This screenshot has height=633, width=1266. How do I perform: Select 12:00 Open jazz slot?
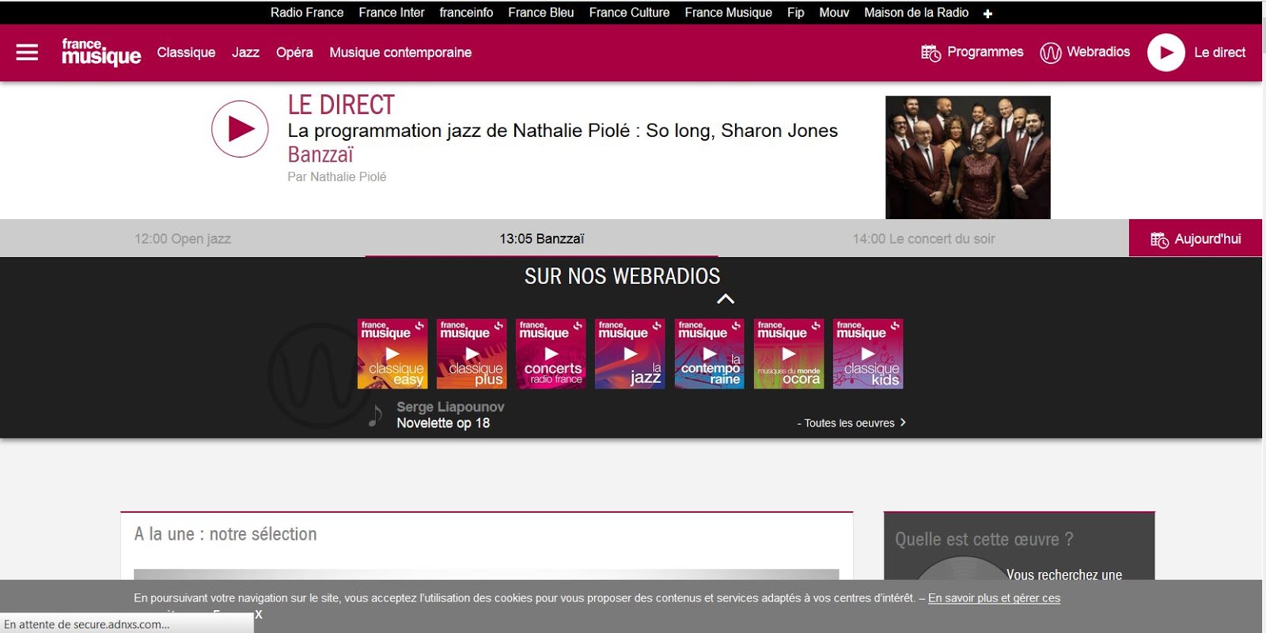tap(183, 239)
